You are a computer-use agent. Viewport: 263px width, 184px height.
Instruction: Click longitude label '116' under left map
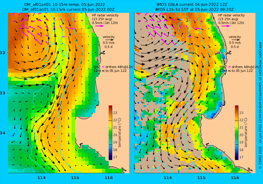tap(109, 178)
